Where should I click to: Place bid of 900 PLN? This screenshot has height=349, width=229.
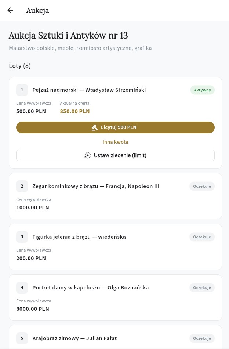(x=115, y=127)
